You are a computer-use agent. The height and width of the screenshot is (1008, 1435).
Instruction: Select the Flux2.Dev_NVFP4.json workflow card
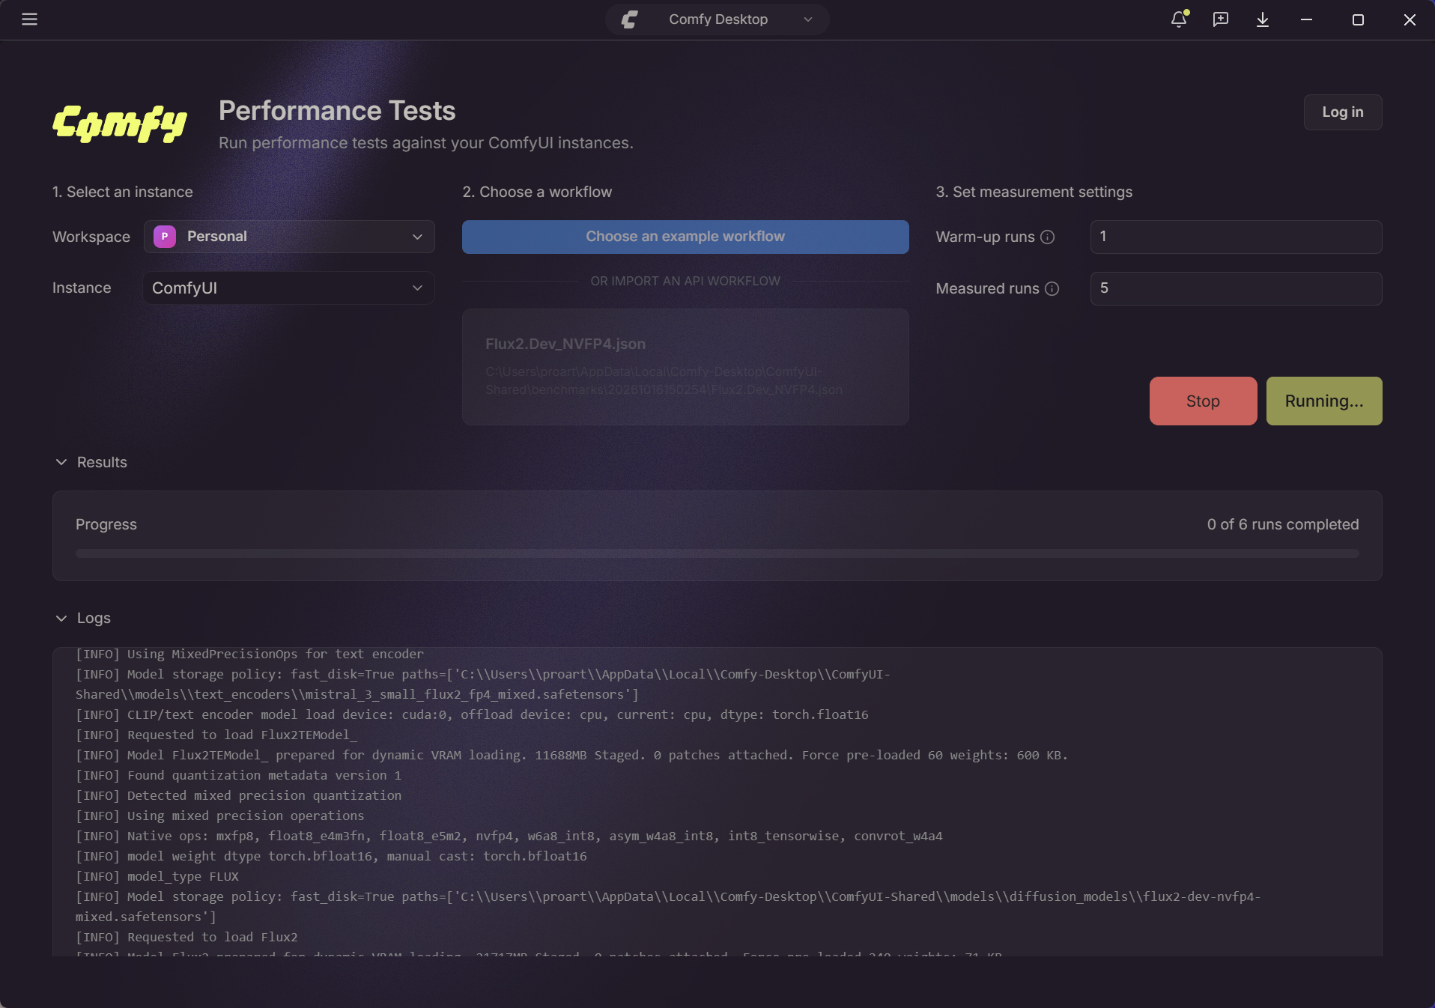(x=685, y=367)
